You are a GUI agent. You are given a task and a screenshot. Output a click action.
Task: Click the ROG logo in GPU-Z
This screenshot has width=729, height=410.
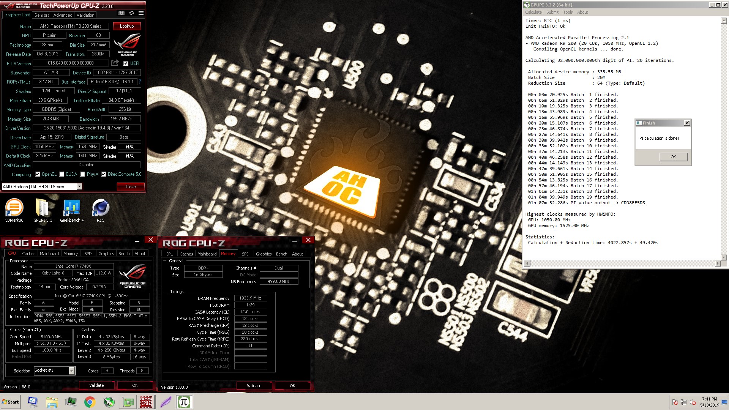[x=127, y=45]
